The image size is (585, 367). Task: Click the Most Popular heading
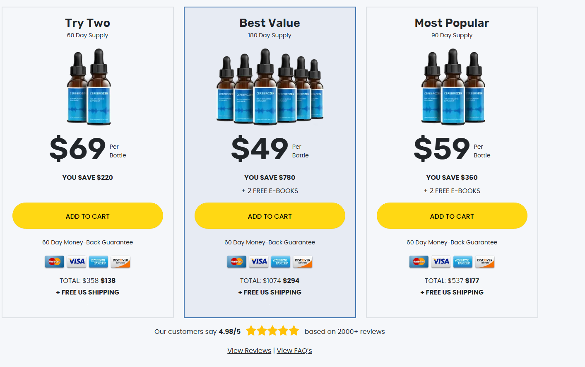(452, 23)
